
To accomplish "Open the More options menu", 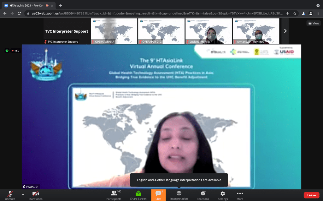I will tap(240, 195).
